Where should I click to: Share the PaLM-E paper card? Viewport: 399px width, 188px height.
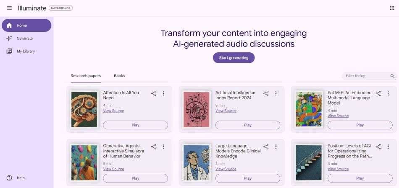378,93
